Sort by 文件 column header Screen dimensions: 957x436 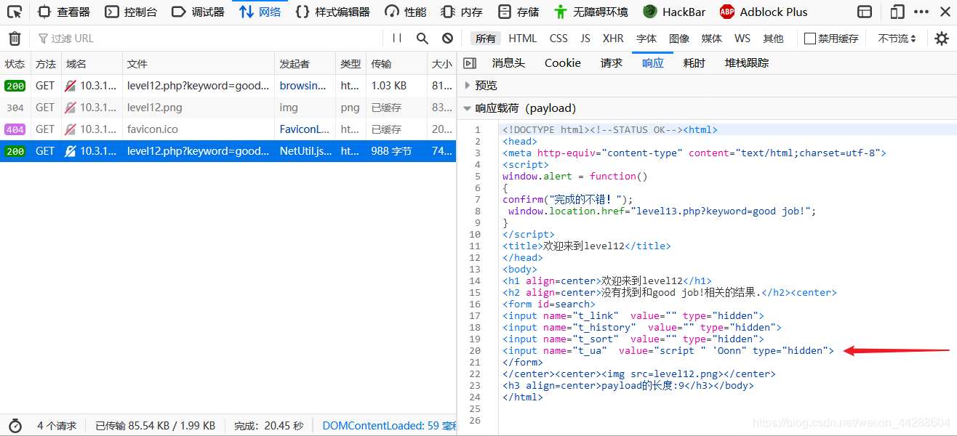point(199,64)
